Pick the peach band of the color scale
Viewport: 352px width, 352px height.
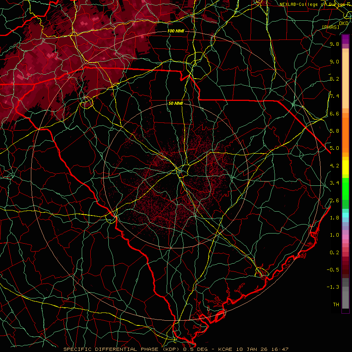345,80
